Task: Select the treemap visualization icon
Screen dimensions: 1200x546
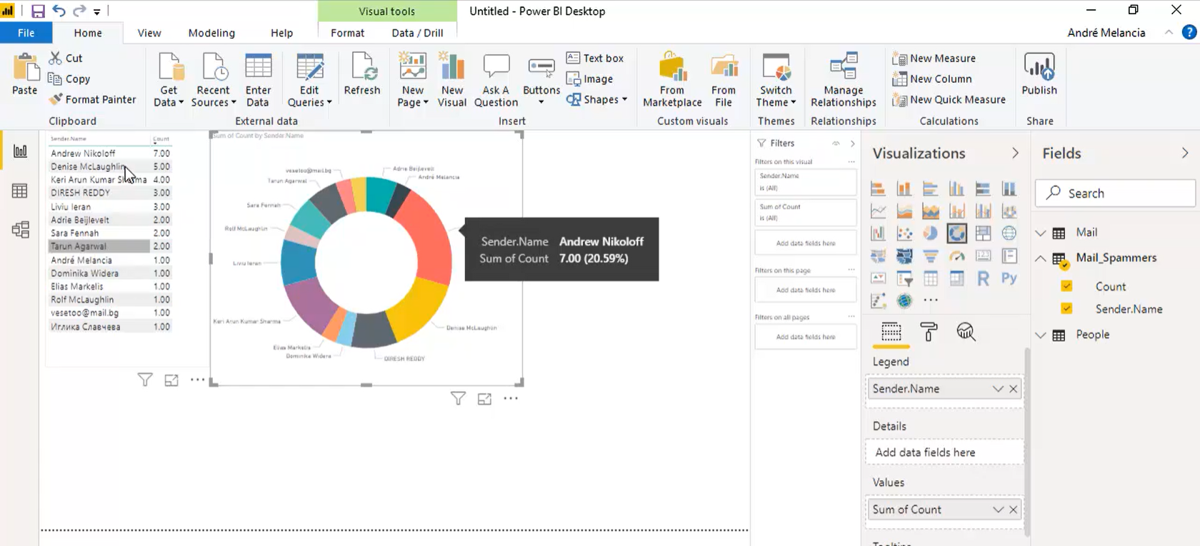Action: tap(983, 233)
